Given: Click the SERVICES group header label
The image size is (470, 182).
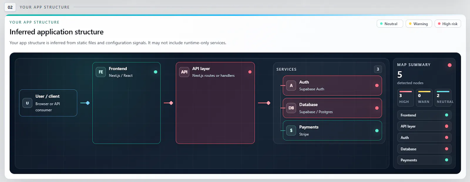Looking at the screenshot, I should [x=286, y=69].
